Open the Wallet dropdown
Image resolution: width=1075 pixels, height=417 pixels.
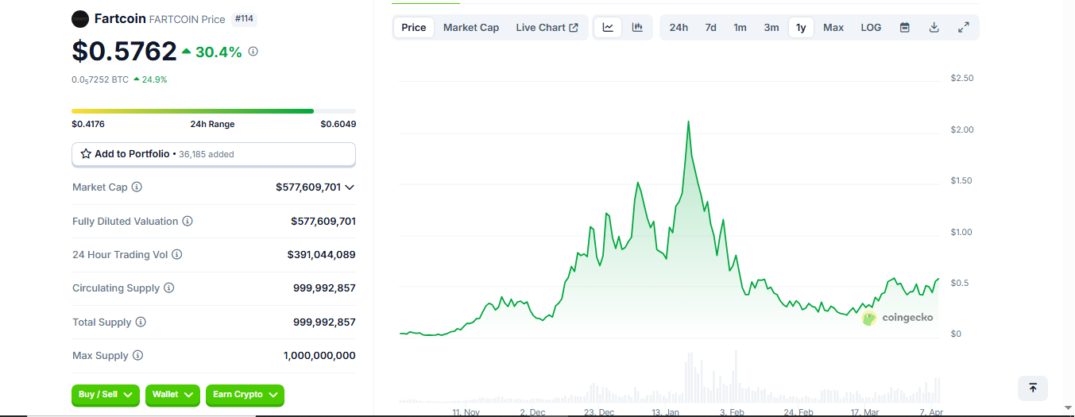pos(172,395)
